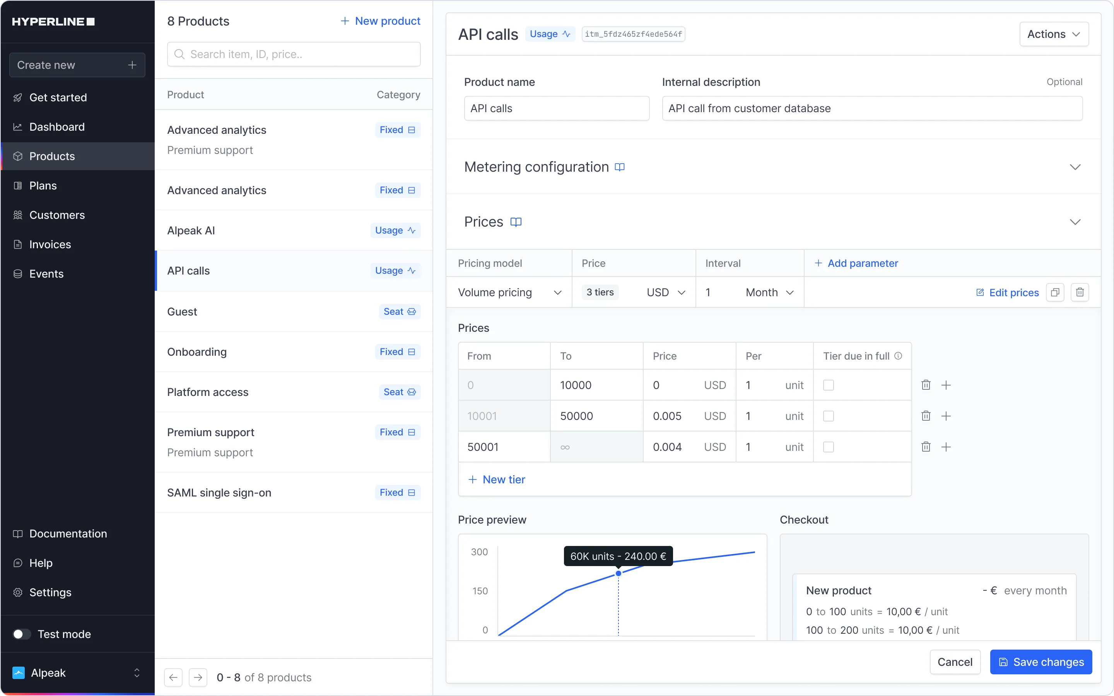Click the Edit prices link
The height and width of the screenshot is (696, 1114).
[1013, 292]
